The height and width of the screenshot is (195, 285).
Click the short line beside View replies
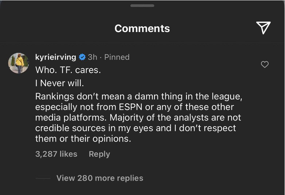point(43,178)
